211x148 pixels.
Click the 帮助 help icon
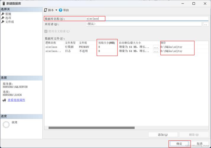[61, 10]
